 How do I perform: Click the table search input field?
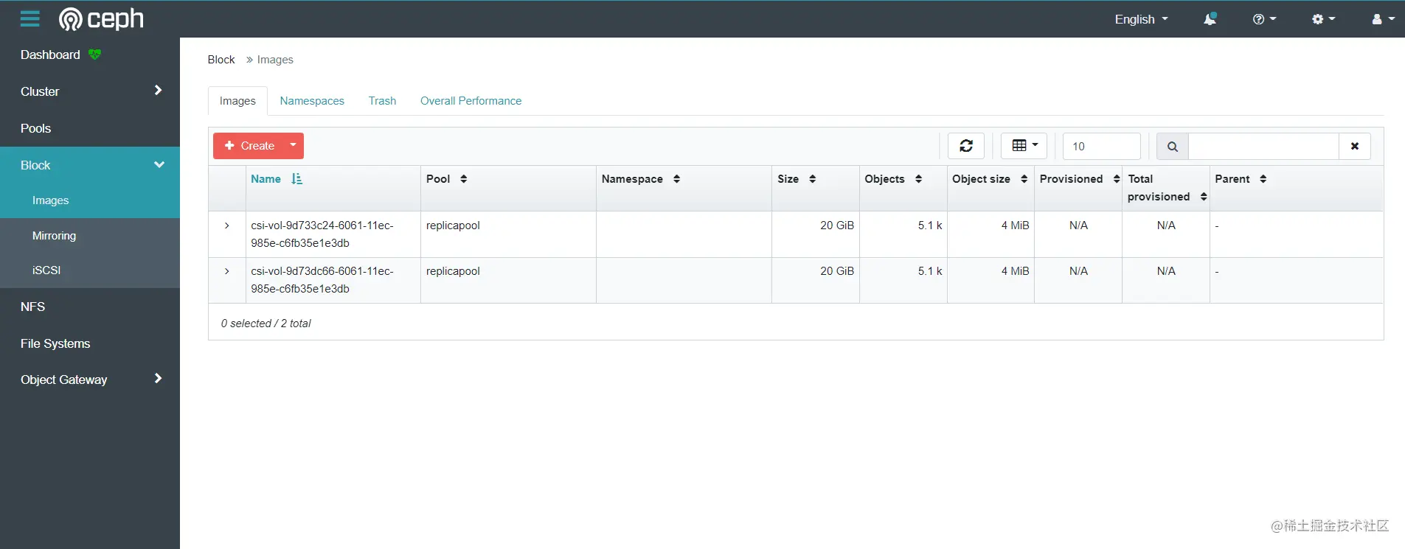(x=1263, y=147)
